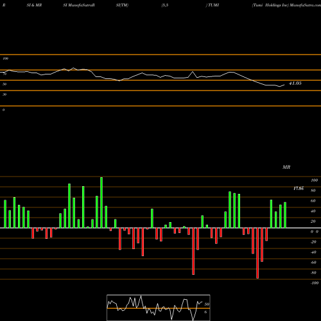Click the MR axis label 40
The height and width of the screenshot is (321, 321).
313,211
